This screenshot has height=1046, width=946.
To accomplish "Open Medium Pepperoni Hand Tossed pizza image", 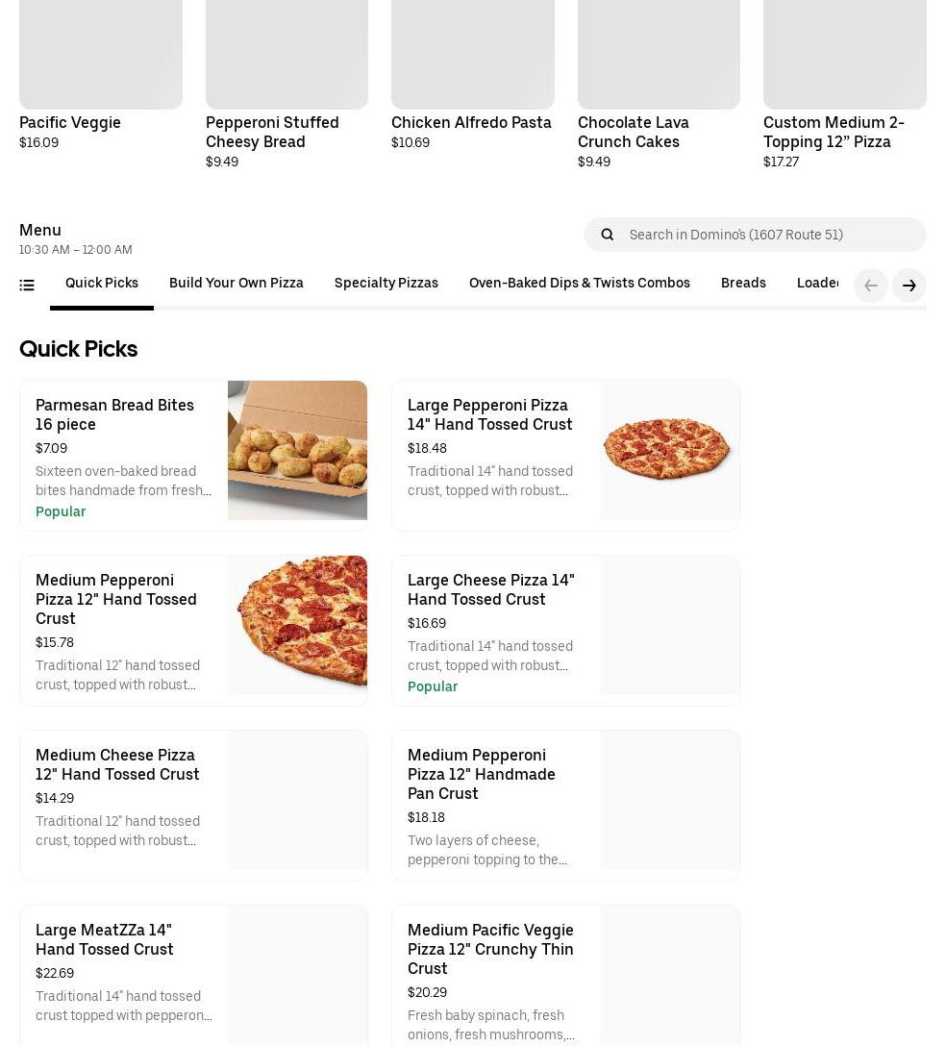I will [x=297, y=626].
